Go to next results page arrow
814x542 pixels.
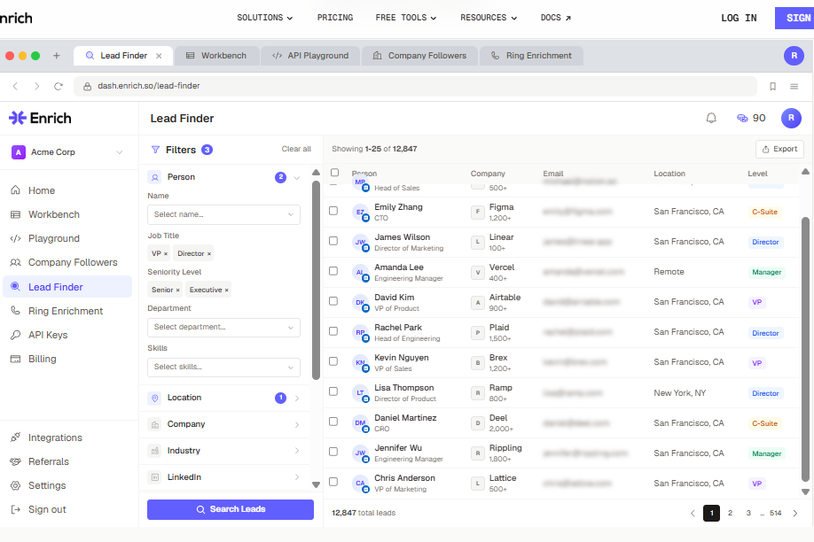(795, 513)
